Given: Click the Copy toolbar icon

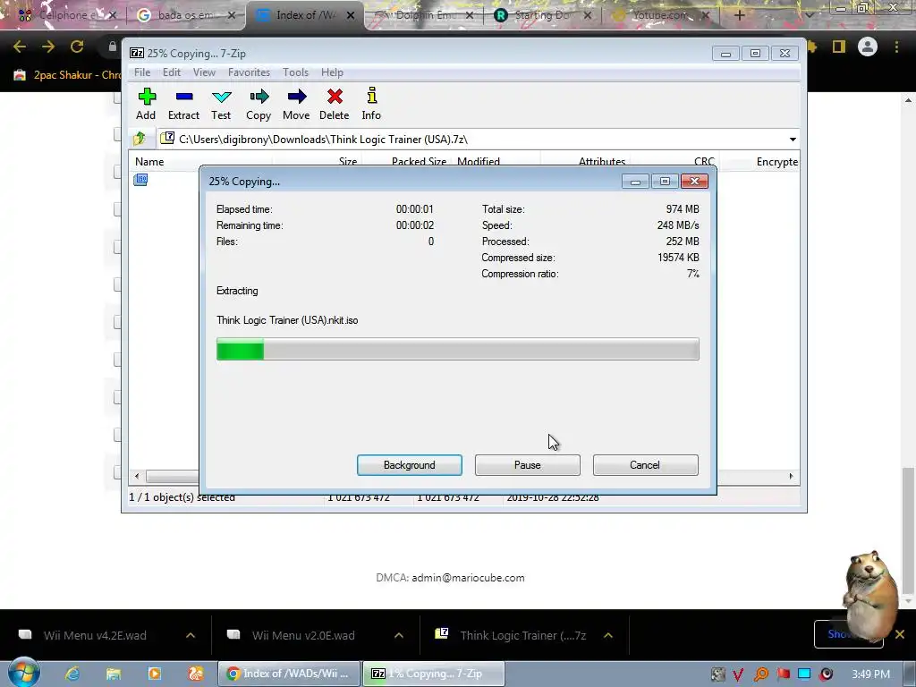Looking at the screenshot, I should click(259, 104).
